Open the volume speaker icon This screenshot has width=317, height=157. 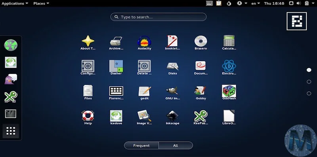click(299, 4)
